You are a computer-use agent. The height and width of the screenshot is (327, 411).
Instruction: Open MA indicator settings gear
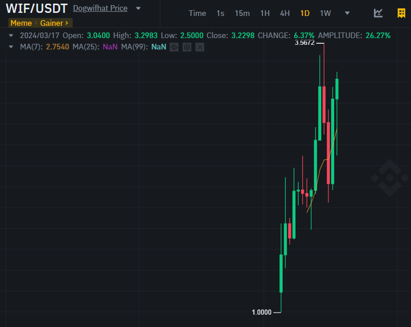click(x=187, y=47)
